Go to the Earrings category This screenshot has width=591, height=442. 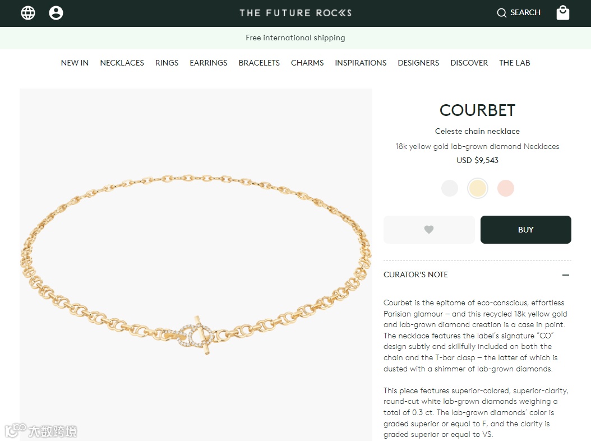[x=209, y=63]
